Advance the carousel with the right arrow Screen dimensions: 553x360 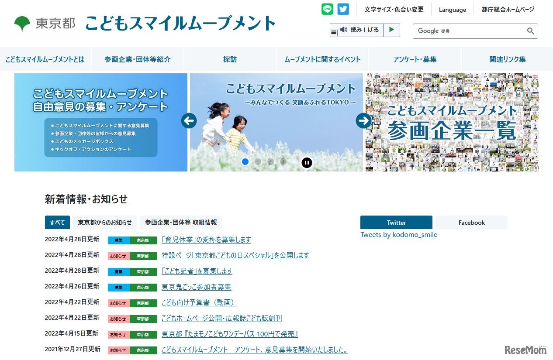pos(364,121)
